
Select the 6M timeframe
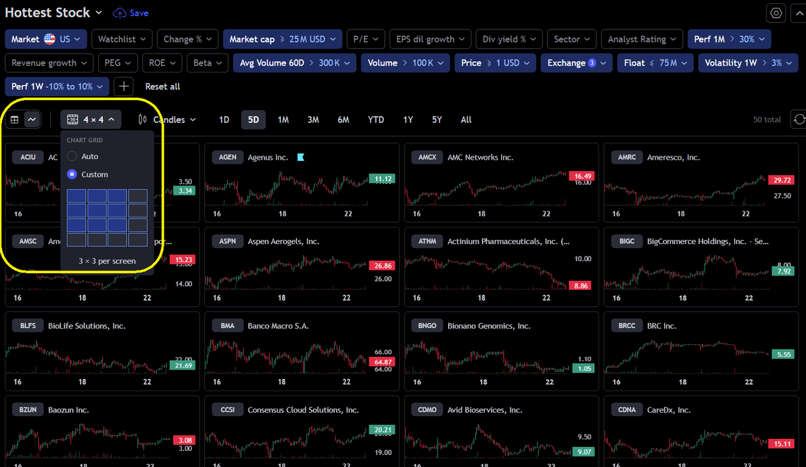(x=343, y=119)
